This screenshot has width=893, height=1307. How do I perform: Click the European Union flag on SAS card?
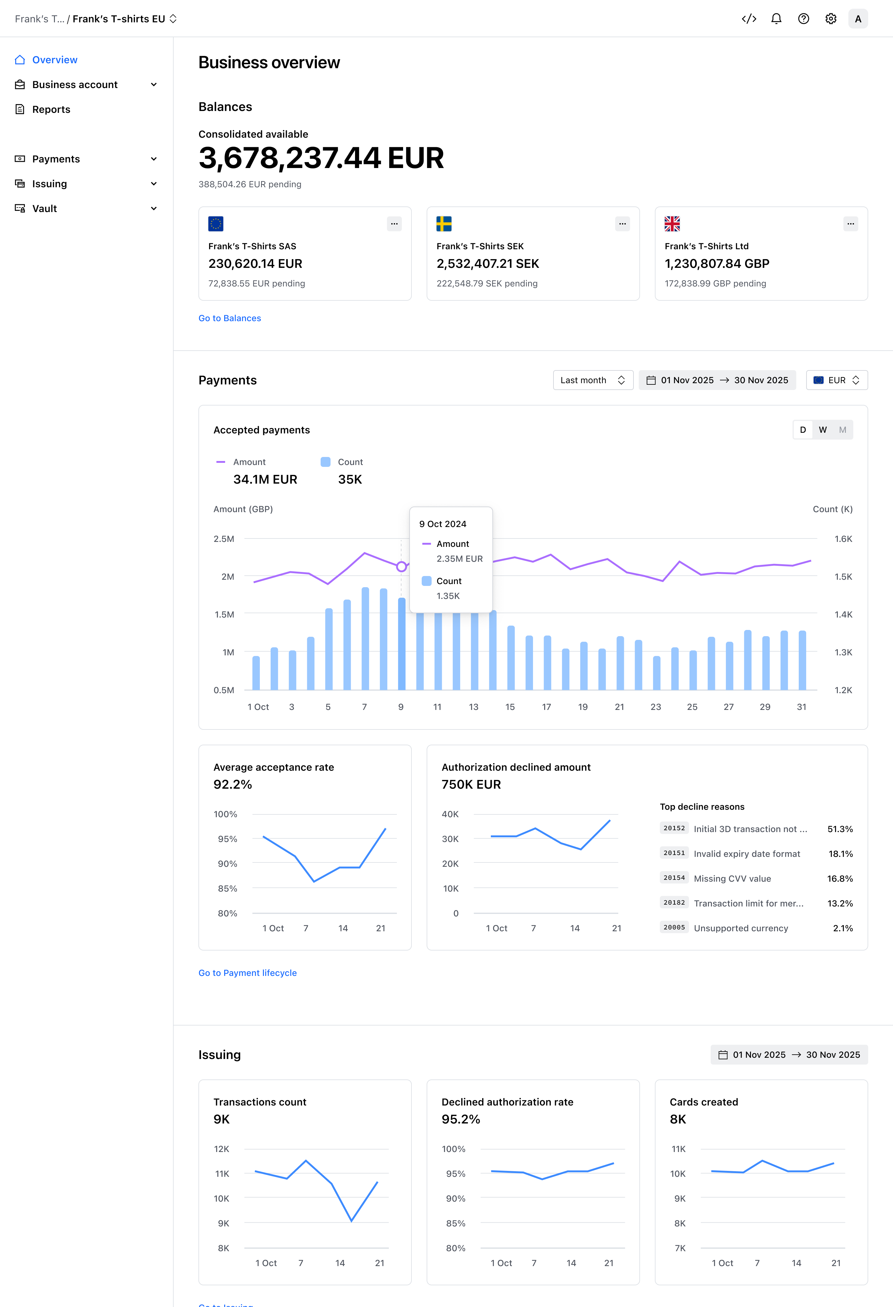pos(216,224)
